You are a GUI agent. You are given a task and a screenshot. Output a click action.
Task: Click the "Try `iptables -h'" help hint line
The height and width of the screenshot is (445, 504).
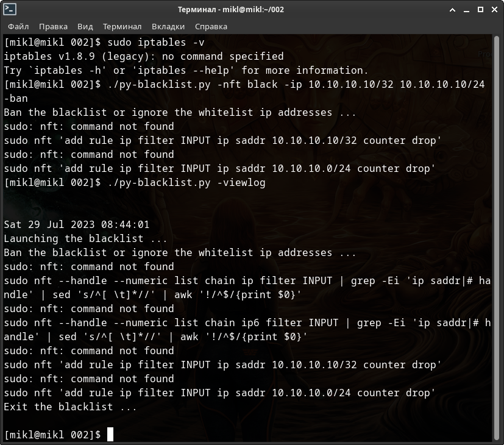(186, 71)
